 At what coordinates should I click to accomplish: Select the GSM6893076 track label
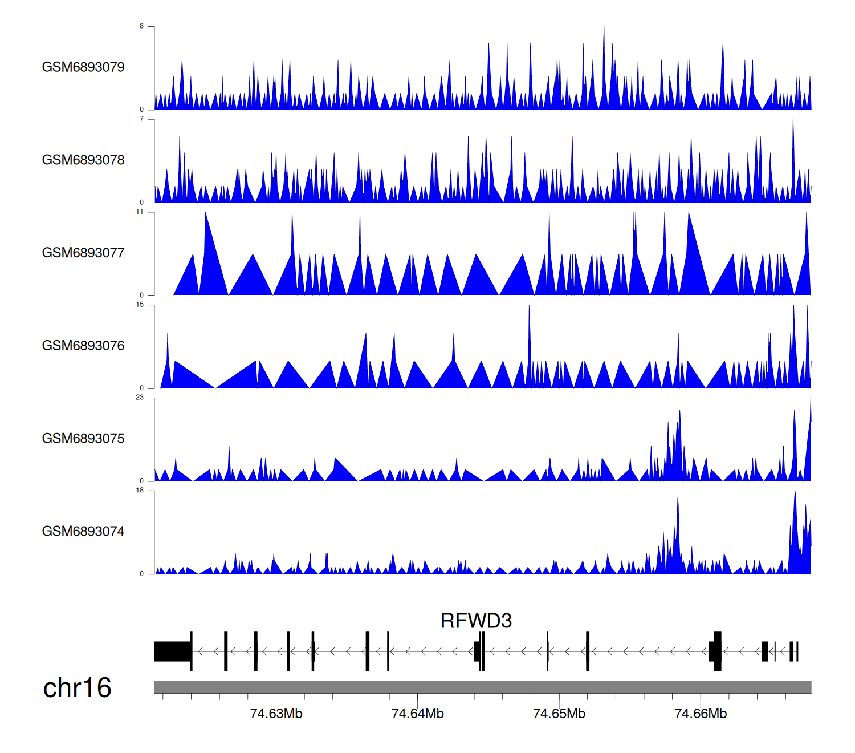83,346
